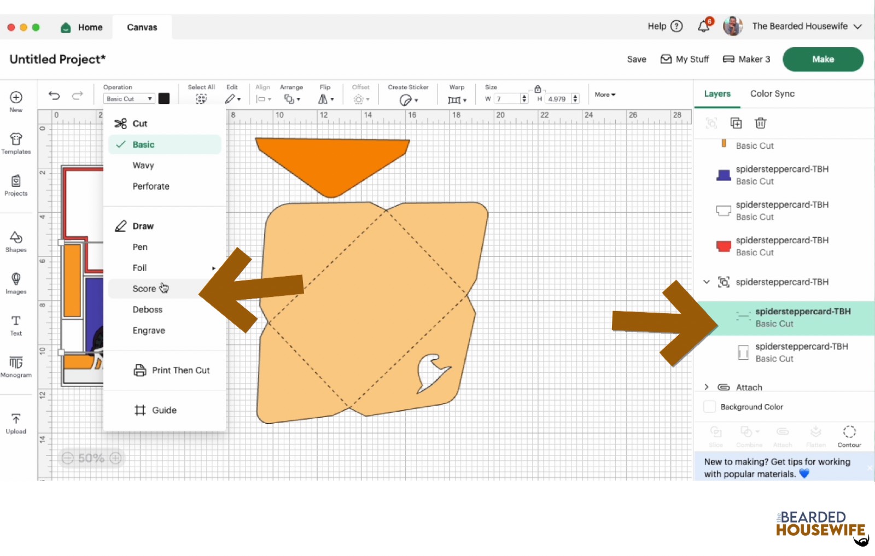Undo the last action
Screen dimensions: 875x556
(x=54, y=96)
